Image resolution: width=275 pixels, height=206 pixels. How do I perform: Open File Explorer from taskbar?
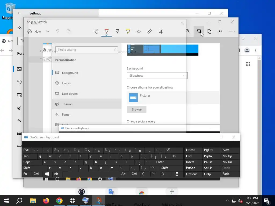tap(32, 201)
